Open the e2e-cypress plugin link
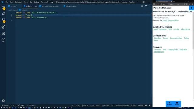 click(x=186, y=29)
